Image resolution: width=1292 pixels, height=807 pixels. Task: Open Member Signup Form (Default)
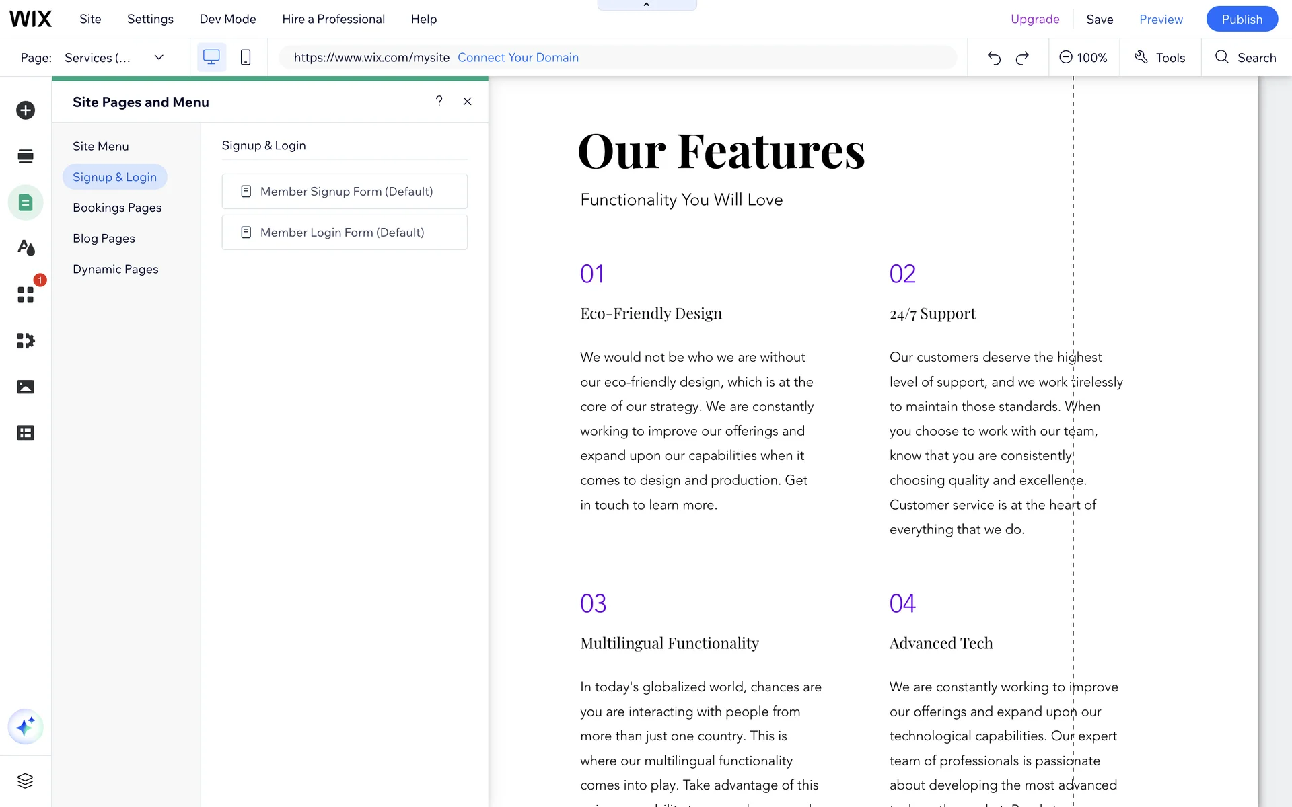point(345,192)
